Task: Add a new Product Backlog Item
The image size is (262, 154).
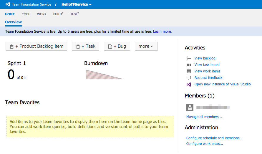Action: [x=37, y=46]
